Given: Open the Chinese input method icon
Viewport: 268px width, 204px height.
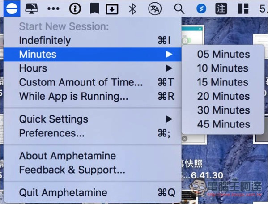Looking at the screenshot, I should (221, 8).
